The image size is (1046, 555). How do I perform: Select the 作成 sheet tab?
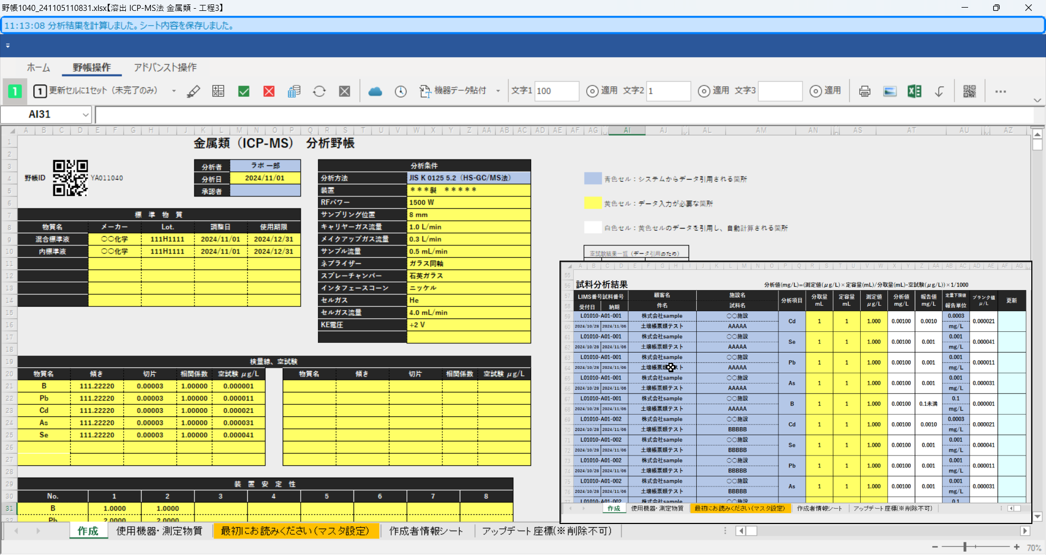[88, 531]
